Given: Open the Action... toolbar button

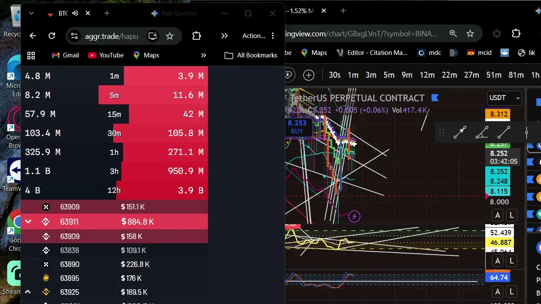Looking at the screenshot, I should [254, 36].
